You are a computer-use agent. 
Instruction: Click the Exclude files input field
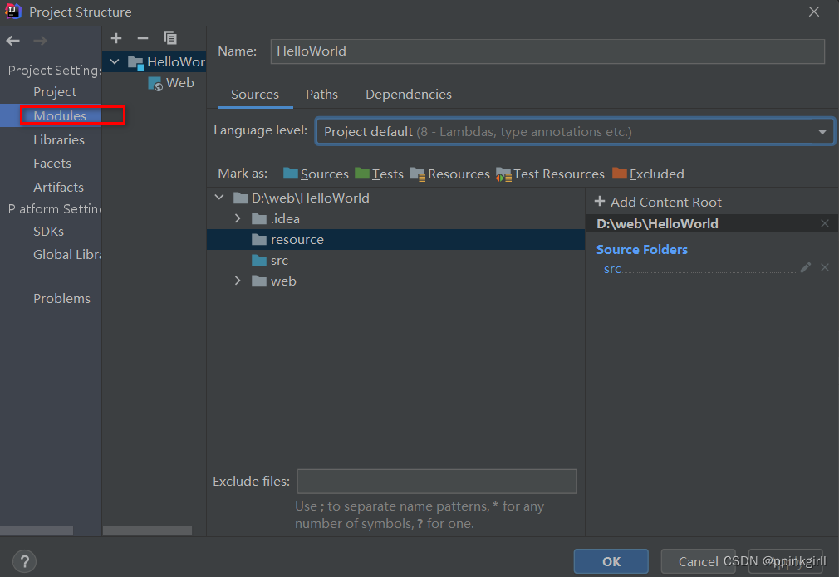tap(437, 482)
